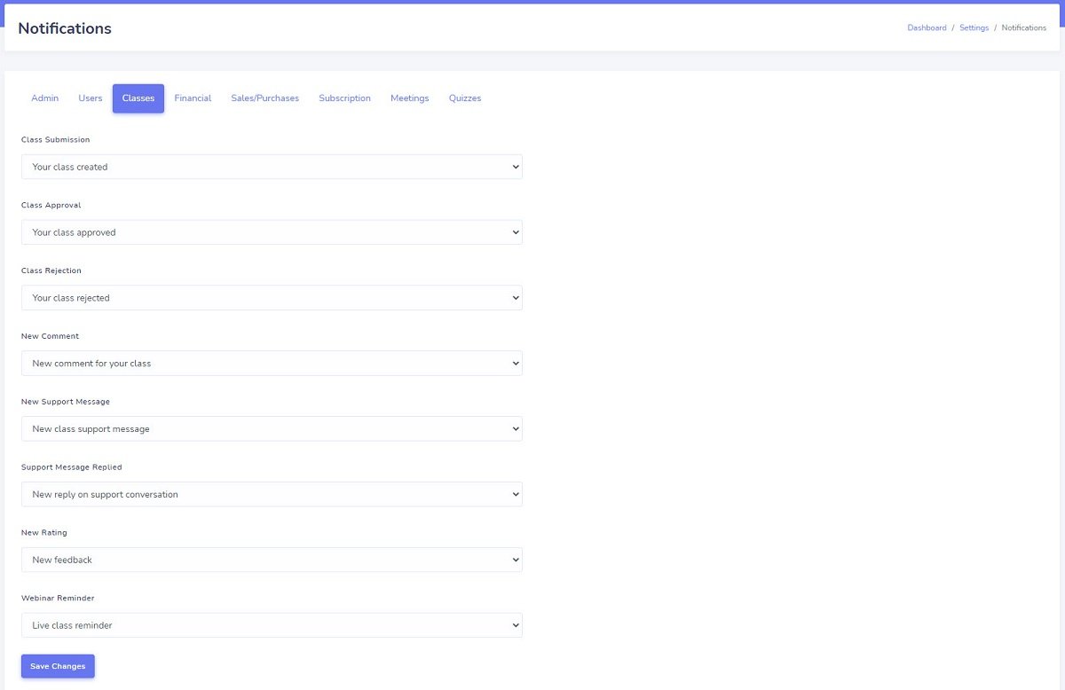This screenshot has height=690, width=1065.
Task: Open the New Support Message dropdown
Action: click(272, 429)
